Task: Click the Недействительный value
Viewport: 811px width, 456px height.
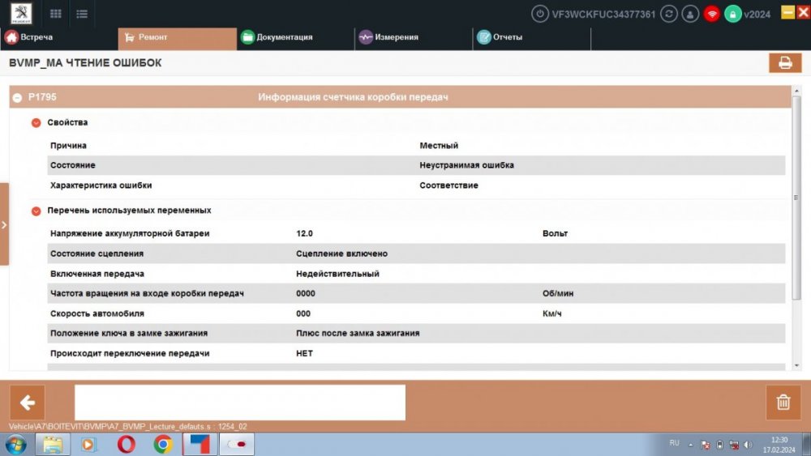Action: [337, 274]
